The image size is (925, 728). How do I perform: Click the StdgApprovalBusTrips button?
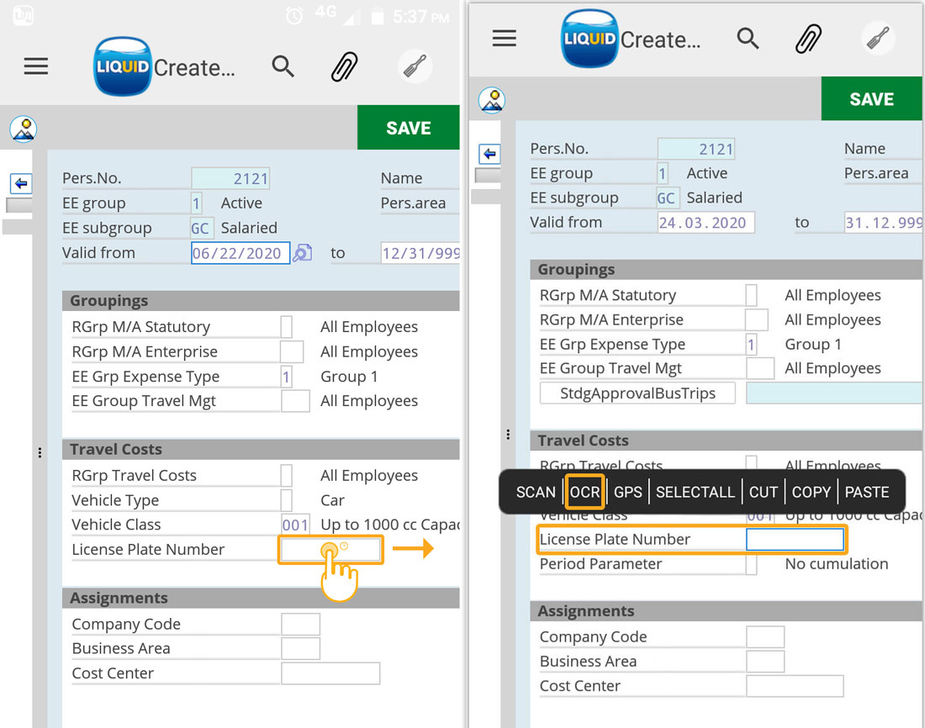tap(637, 393)
